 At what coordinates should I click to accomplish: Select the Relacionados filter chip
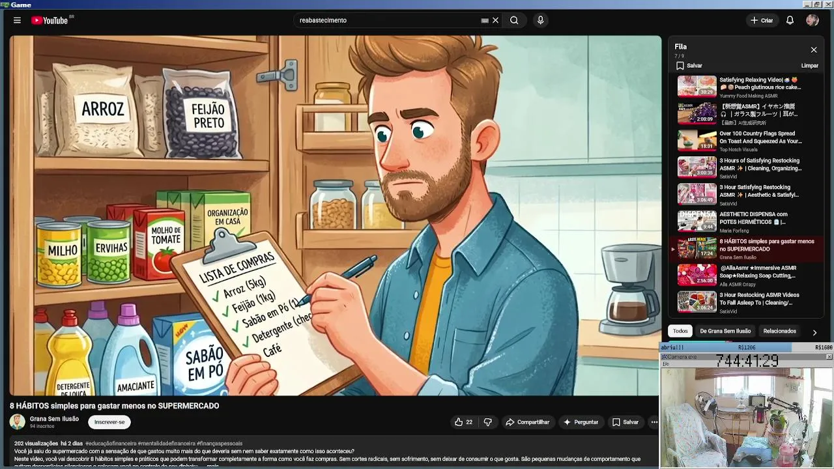(x=779, y=331)
